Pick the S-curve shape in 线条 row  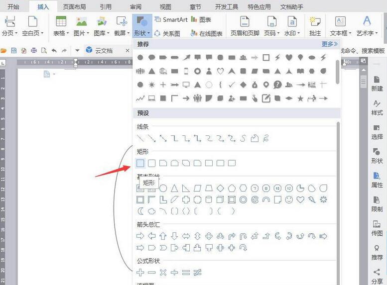point(243,138)
